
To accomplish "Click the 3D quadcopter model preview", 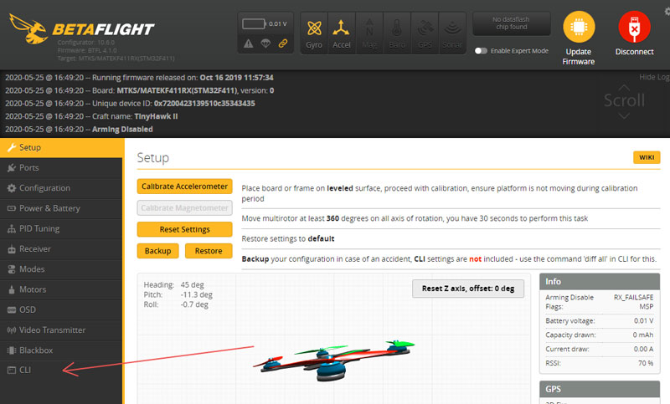I will click(x=333, y=361).
